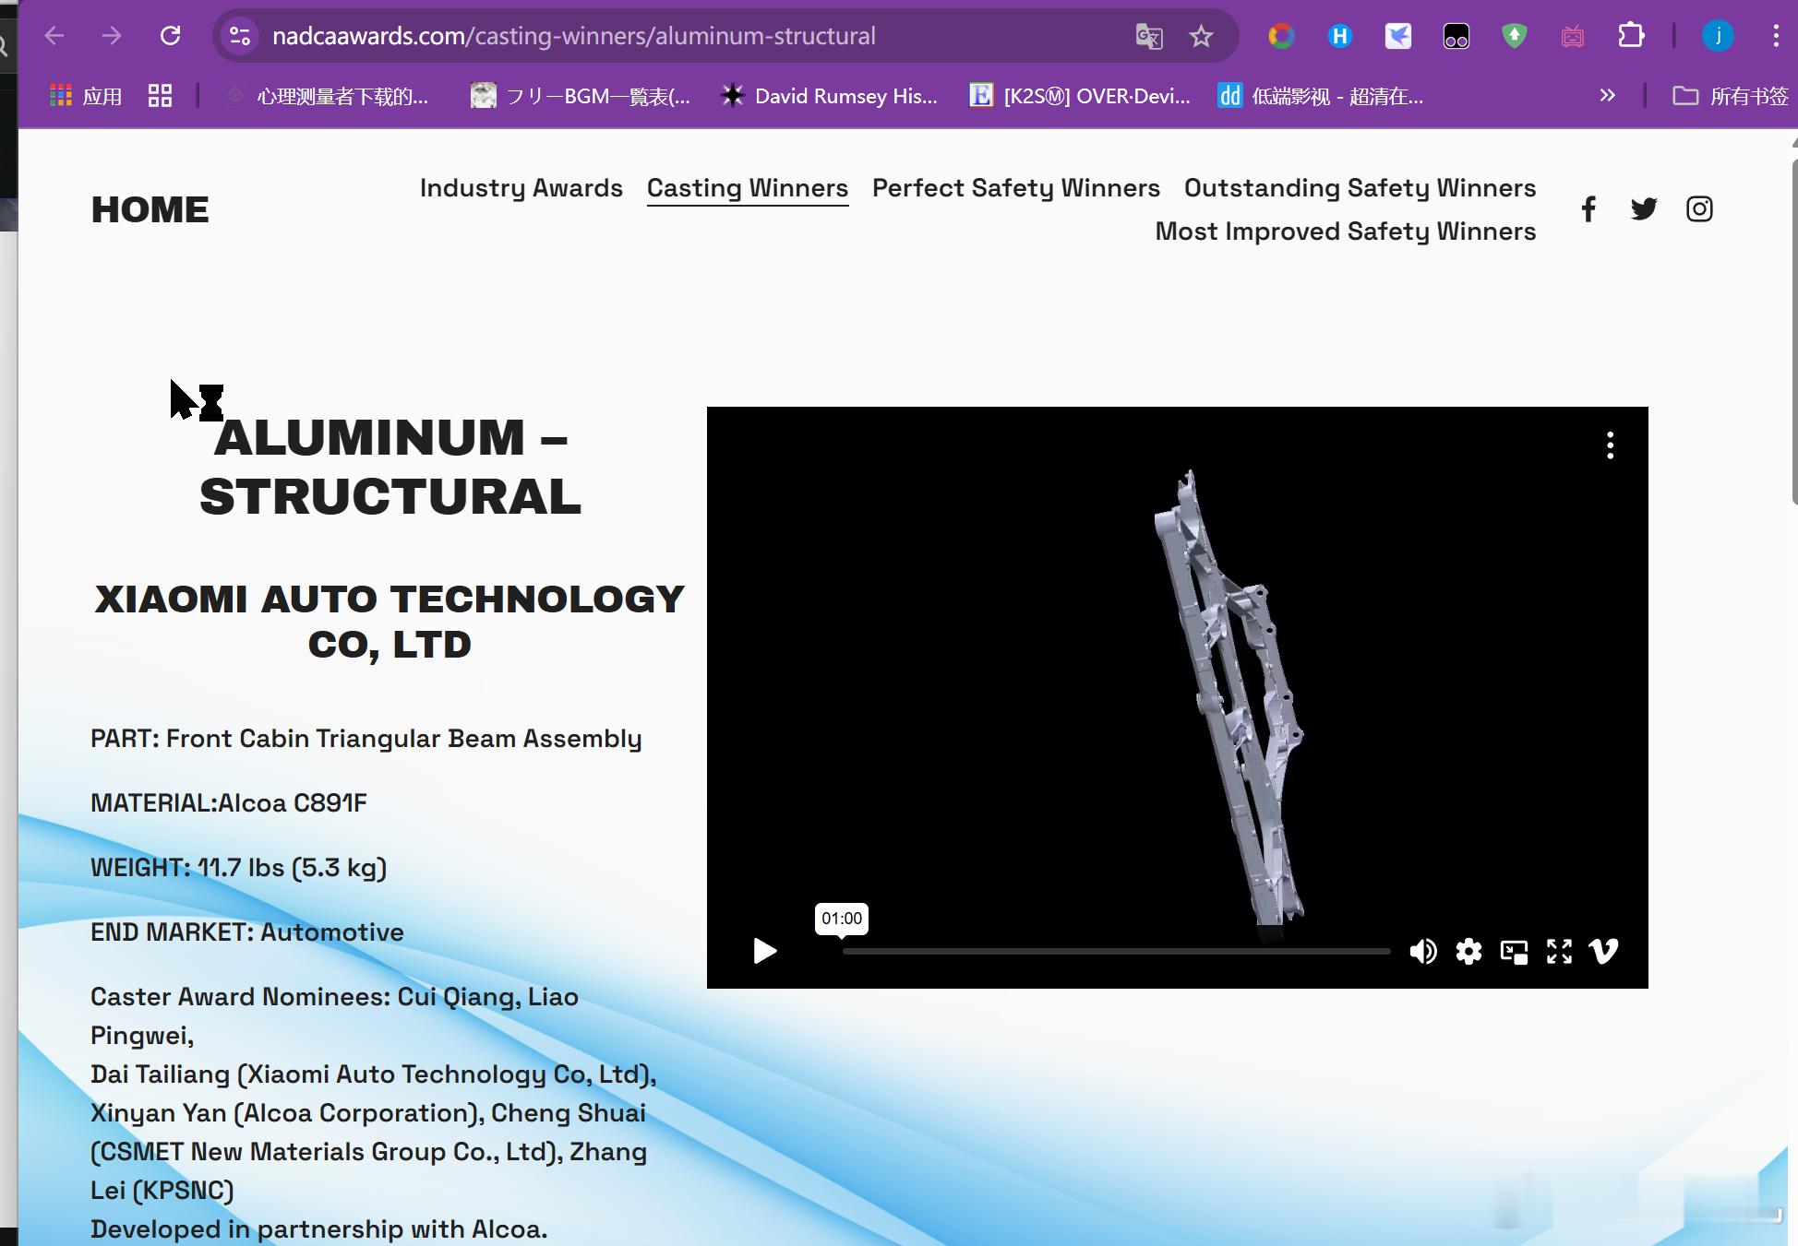
Task: Reload the page
Action: coord(170,36)
